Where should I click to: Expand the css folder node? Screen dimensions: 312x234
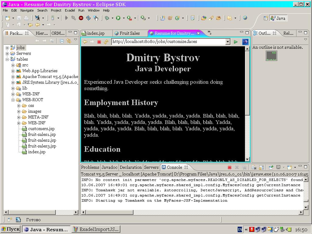[19, 106]
